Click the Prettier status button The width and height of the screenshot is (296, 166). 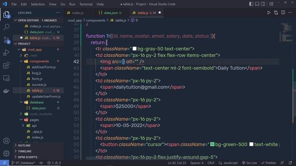(269, 163)
